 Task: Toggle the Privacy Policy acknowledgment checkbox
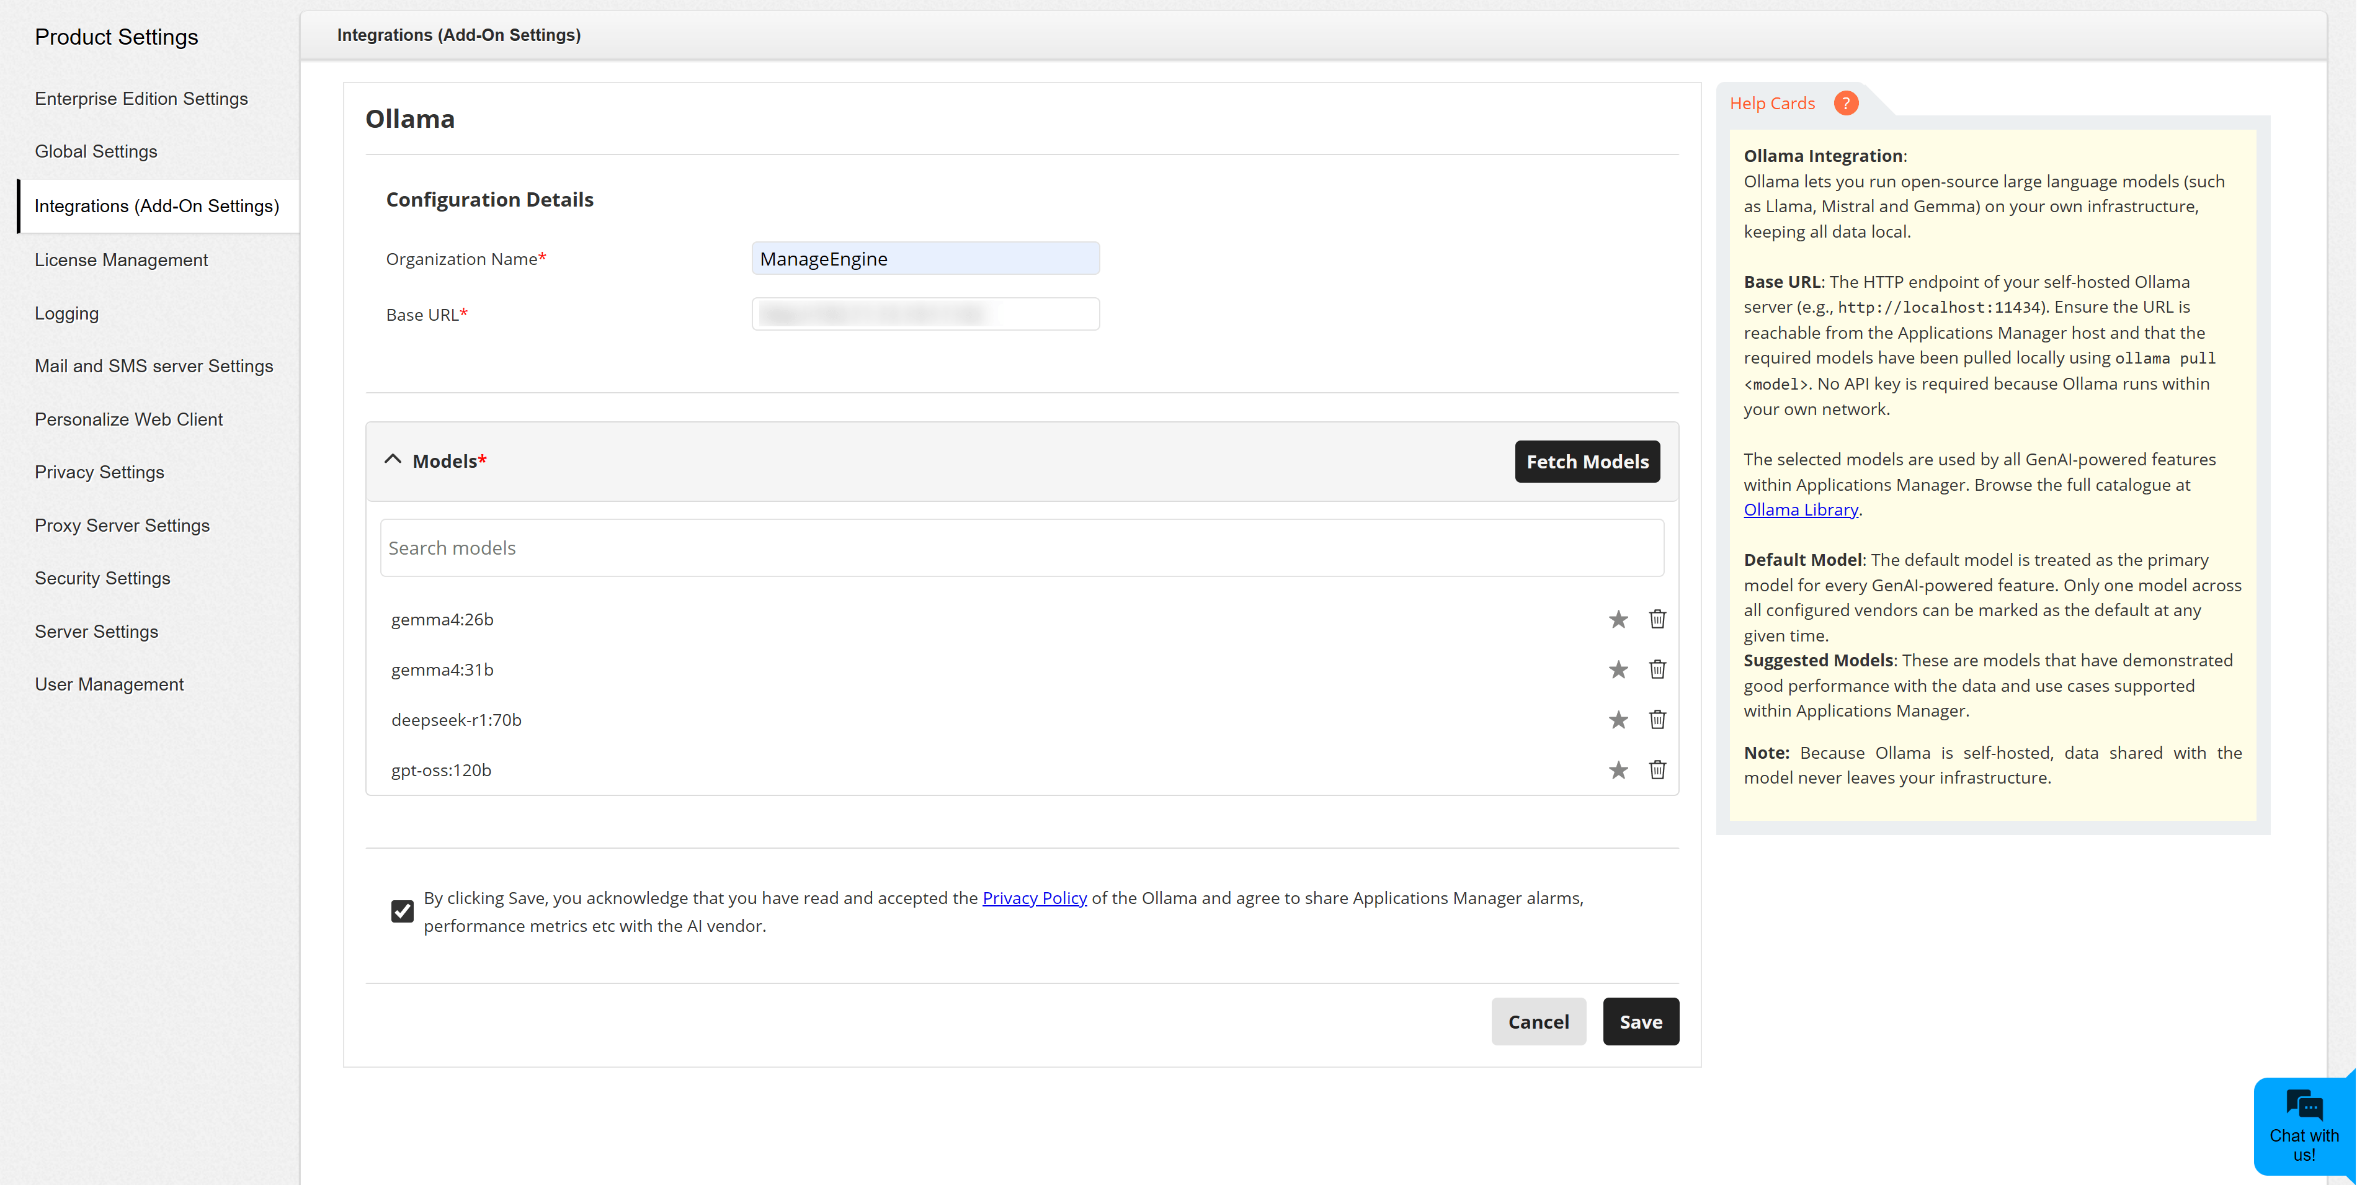[403, 911]
